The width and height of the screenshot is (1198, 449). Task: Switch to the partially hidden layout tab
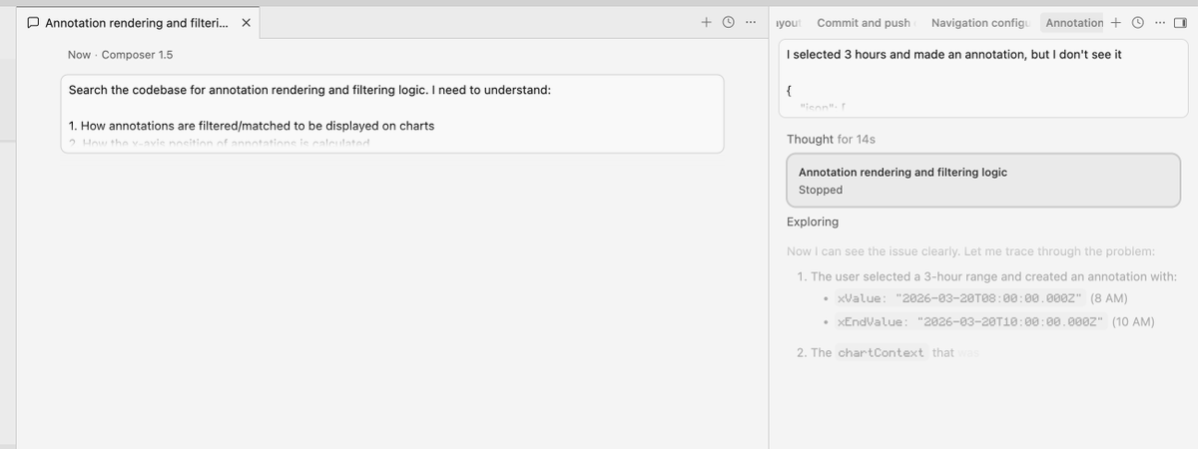pyautogui.click(x=788, y=23)
